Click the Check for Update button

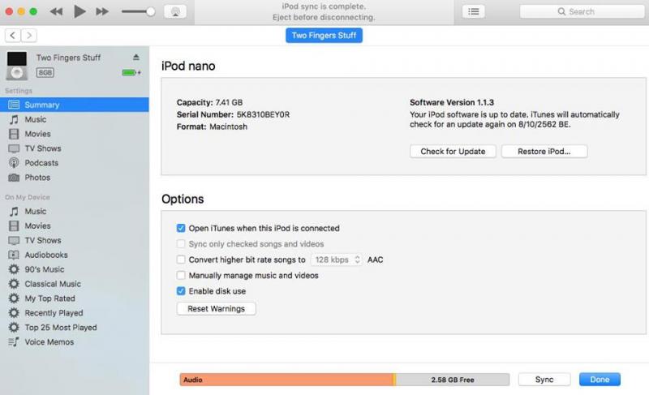453,152
